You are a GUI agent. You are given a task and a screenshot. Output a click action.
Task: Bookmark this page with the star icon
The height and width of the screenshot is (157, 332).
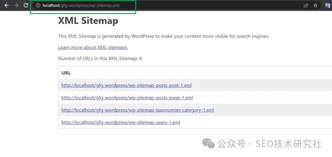click(x=315, y=6)
